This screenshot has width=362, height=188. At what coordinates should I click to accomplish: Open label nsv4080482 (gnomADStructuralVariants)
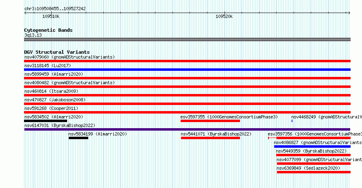[x=70, y=83]
